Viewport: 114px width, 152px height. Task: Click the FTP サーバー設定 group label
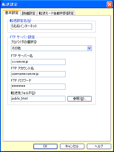22,37
